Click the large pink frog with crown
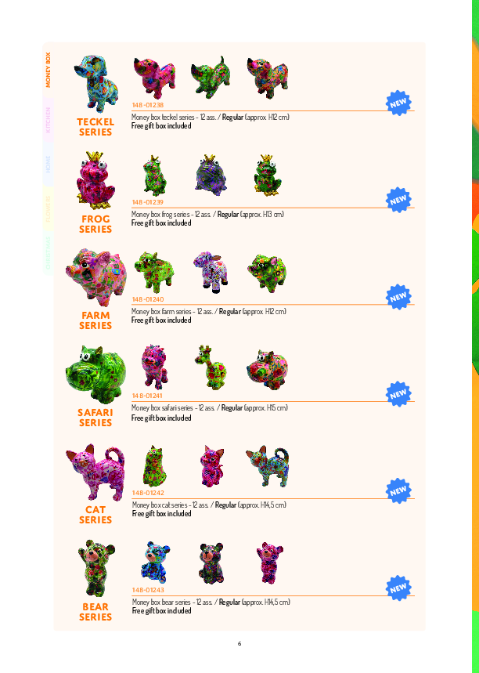Image resolution: width=479 pixels, height=673 pixels. point(95,180)
